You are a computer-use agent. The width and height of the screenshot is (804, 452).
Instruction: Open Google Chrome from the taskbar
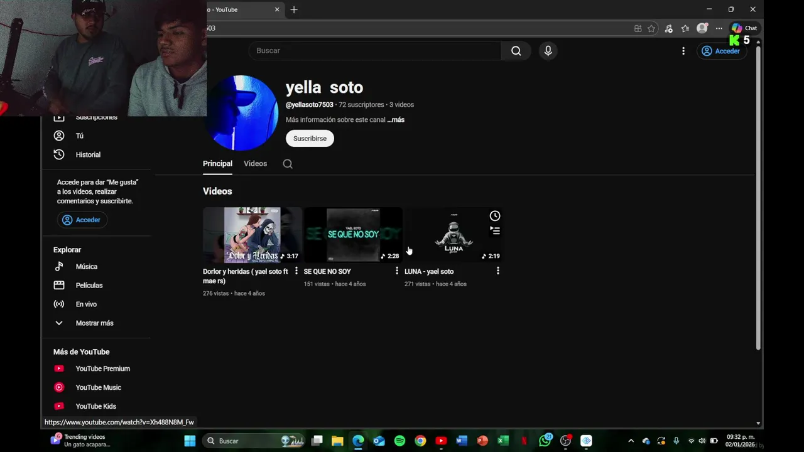coord(420,441)
